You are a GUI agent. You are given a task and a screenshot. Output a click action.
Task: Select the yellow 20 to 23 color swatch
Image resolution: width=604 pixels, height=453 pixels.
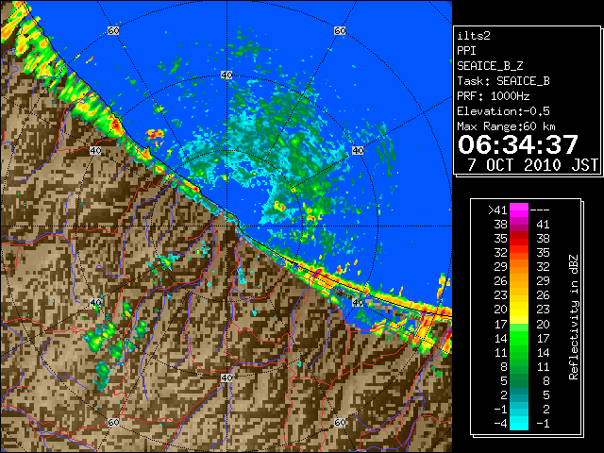tap(519, 310)
